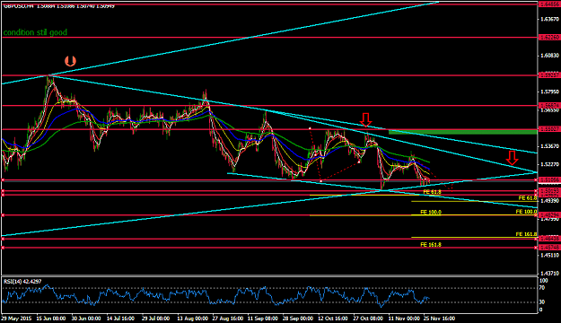The image size is (561, 323).
Task: Click the 1.62260 red price tag
Action: pos(549,37)
